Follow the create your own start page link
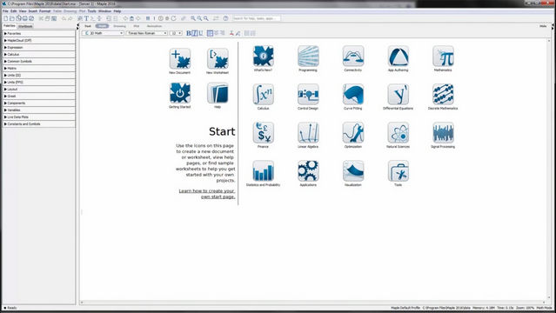 pos(207,194)
